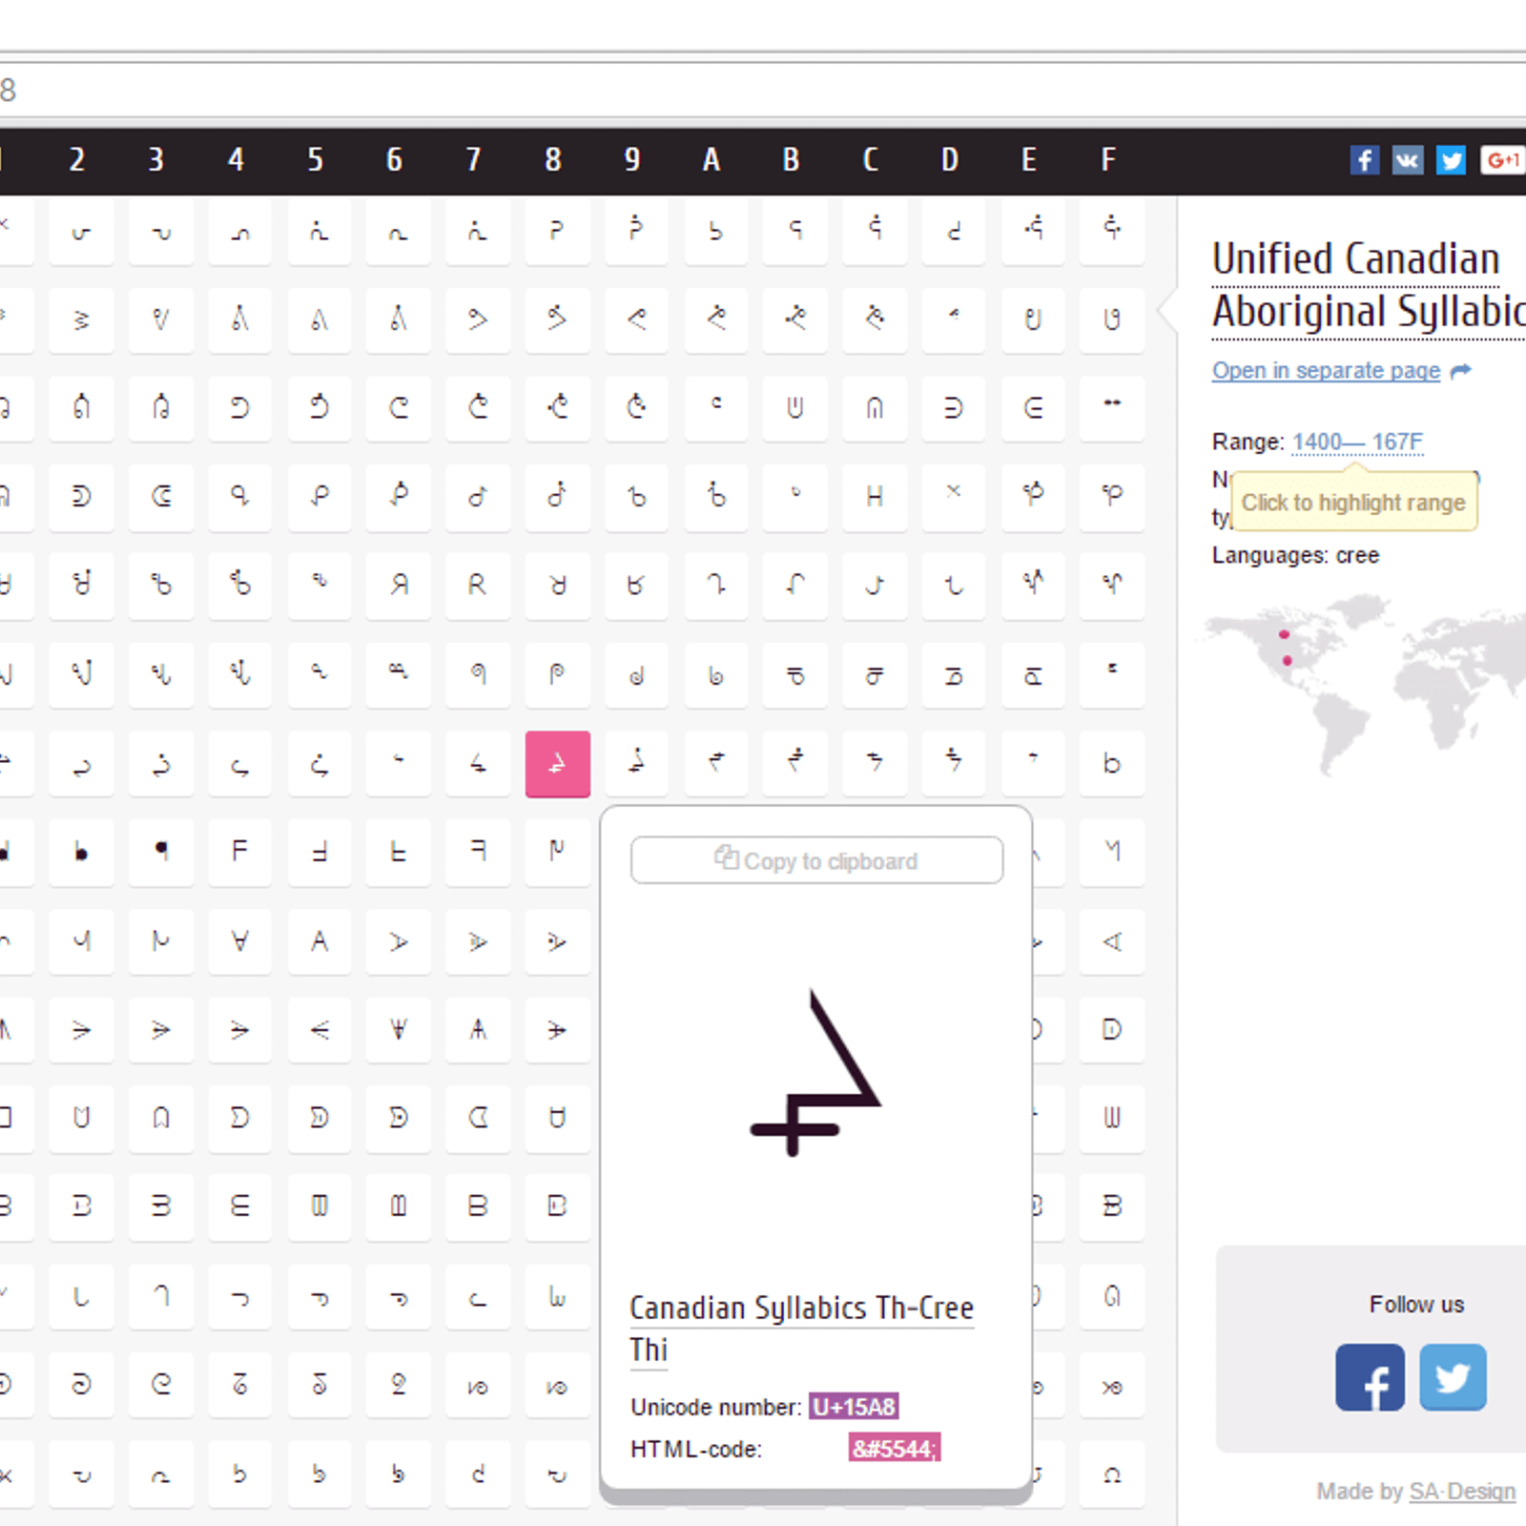Image resolution: width=1526 pixels, height=1526 pixels.
Task: Open Facebook icon under Follow us
Action: pos(1370,1377)
